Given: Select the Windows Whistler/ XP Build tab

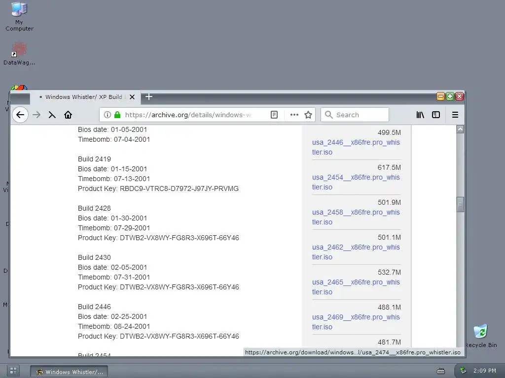Looking at the screenshot, I should click(85, 97).
